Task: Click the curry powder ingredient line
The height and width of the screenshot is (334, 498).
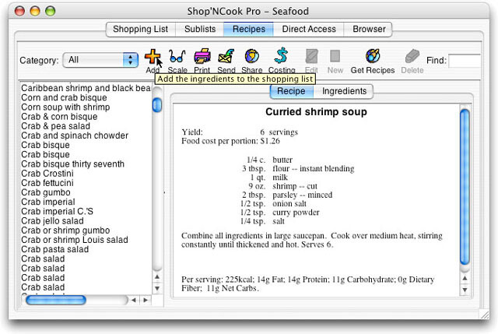Action: pyautogui.click(x=280, y=213)
